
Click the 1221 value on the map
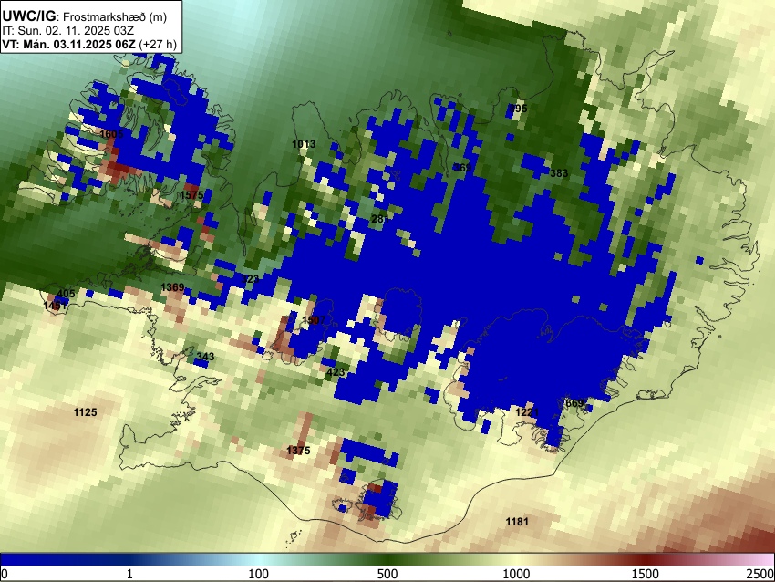pos(527,412)
